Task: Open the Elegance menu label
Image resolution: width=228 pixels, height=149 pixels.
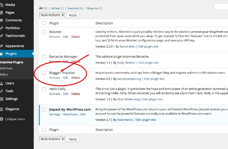Action: click(x=12, y=109)
